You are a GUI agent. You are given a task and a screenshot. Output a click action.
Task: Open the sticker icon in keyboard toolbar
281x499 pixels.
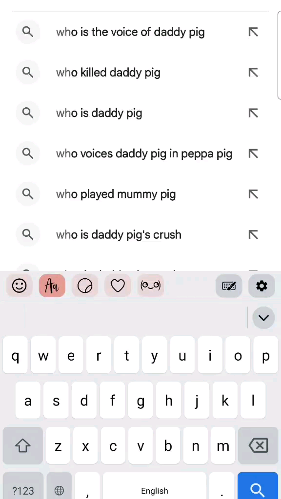(x=85, y=286)
